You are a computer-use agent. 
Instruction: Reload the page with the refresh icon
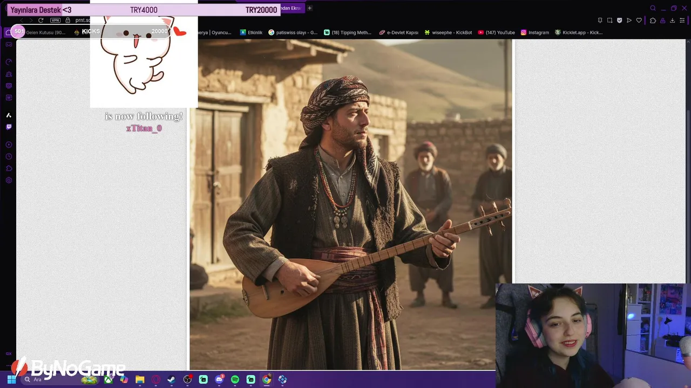(40, 20)
